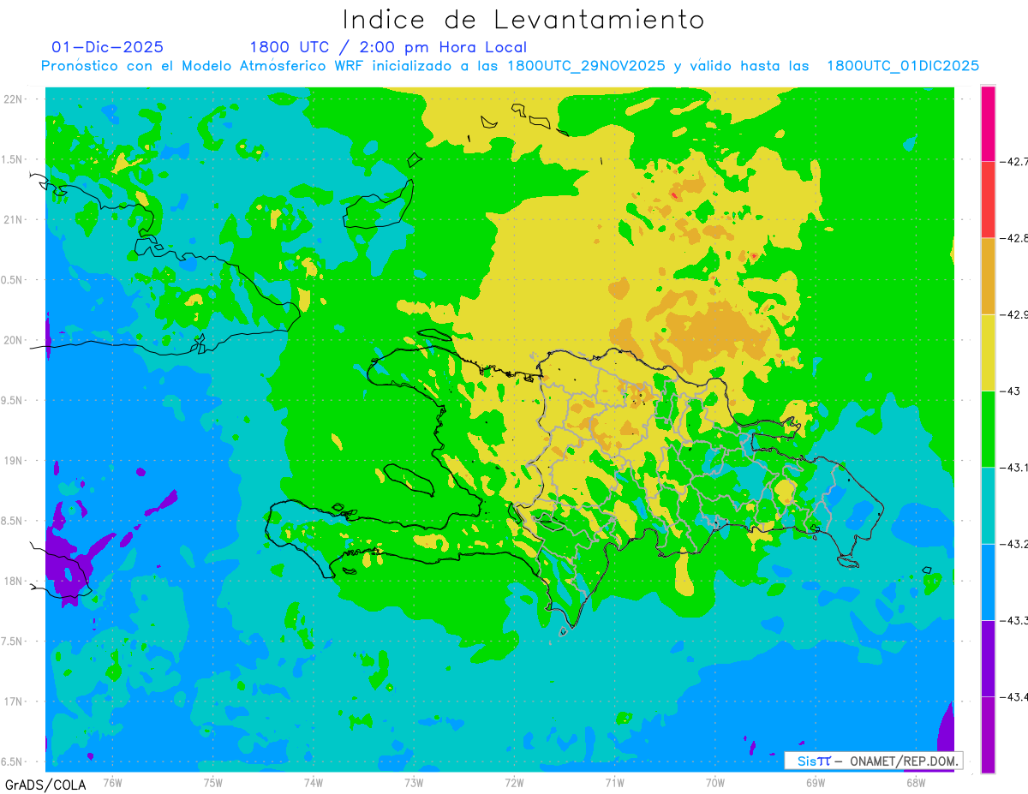Pick the violet swatch at legend bottom
The height and width of the screenshot is (794, 1028).
coord(988,734)
